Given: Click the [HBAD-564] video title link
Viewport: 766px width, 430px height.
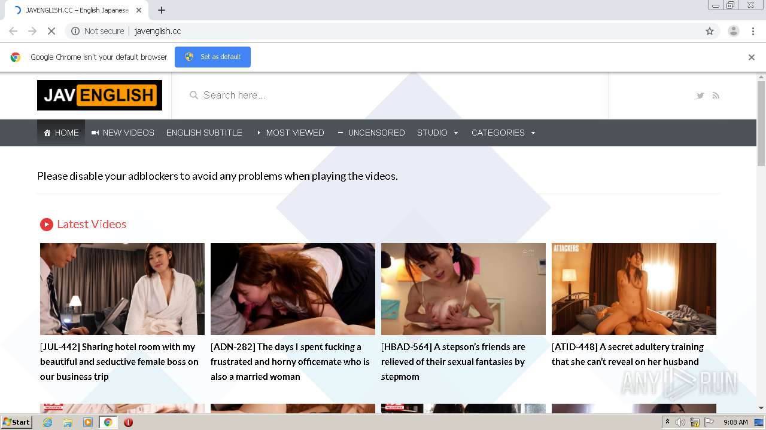Looking at the screenshot, I should click(453, 361).
